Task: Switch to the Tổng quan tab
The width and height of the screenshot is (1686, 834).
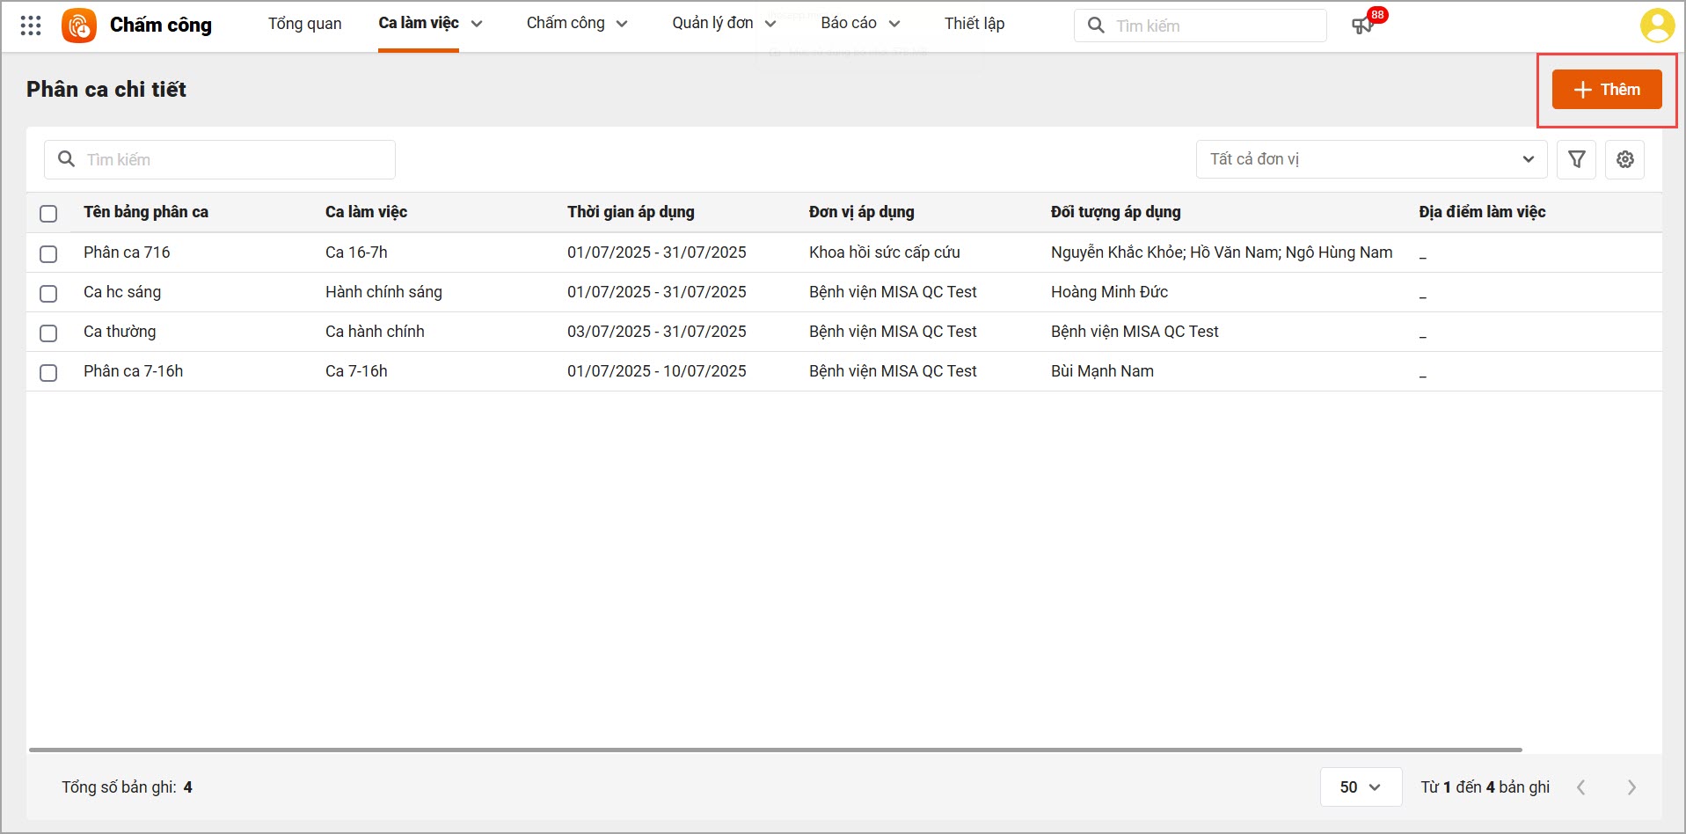Action: [304, 24]
